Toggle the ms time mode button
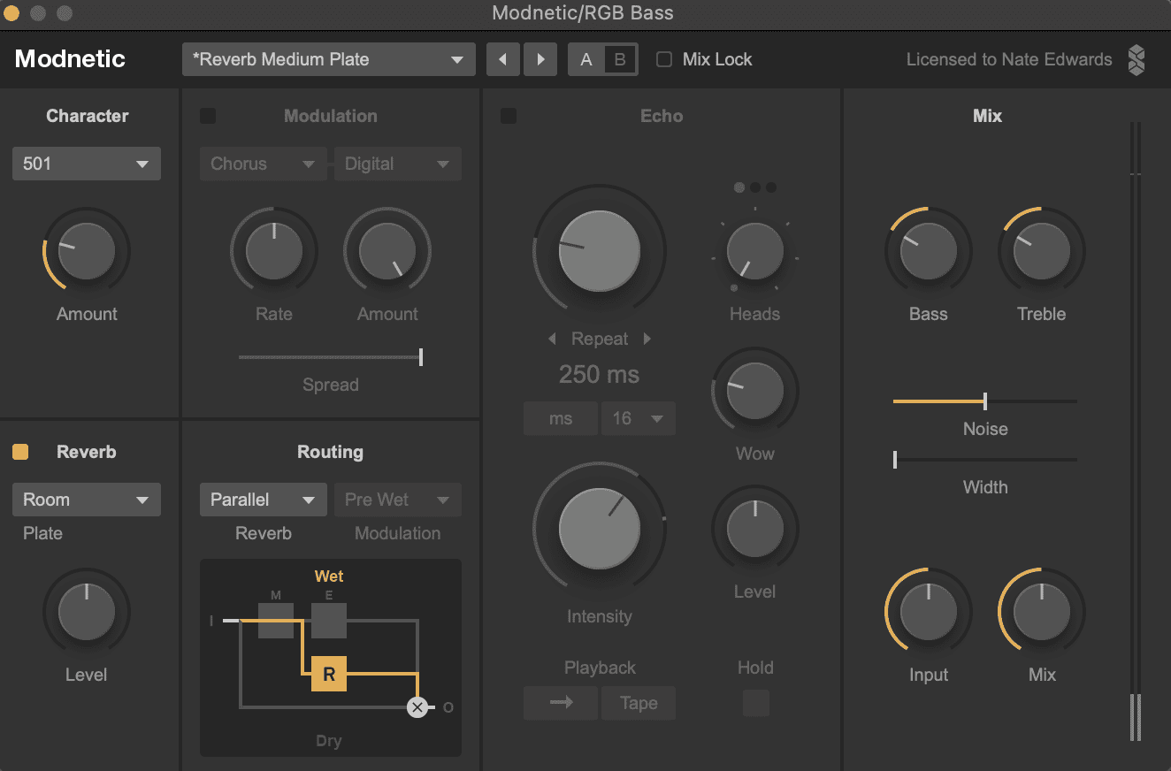Screen dimensions: 1171x771 pyautogui.click(x=561, y=418)
